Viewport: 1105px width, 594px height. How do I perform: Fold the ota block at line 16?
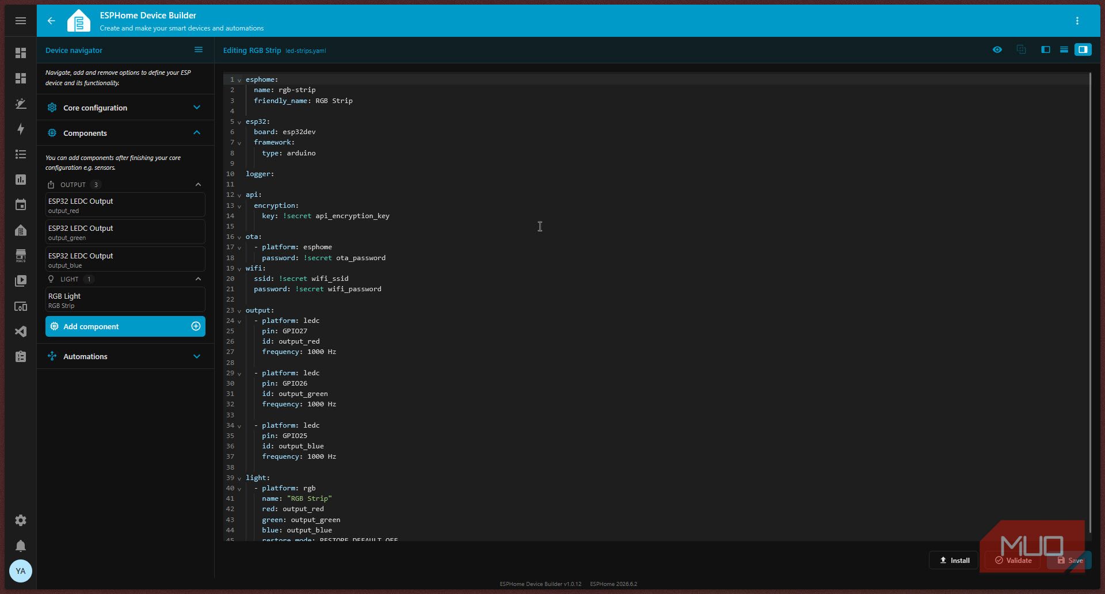coord(239,237)
